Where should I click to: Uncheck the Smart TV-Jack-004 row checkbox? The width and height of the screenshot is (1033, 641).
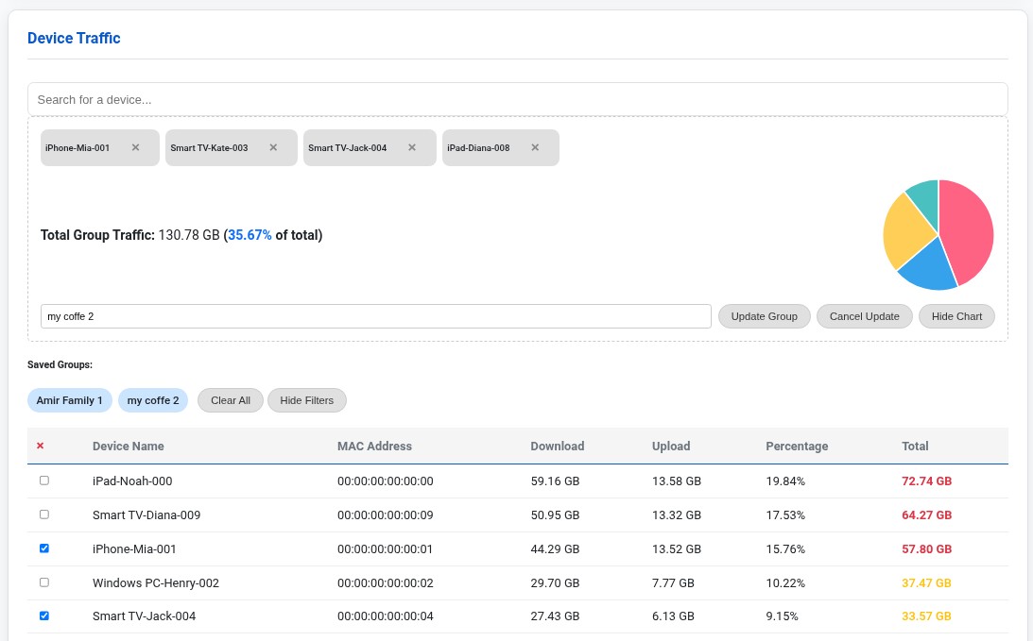[44, 616]
